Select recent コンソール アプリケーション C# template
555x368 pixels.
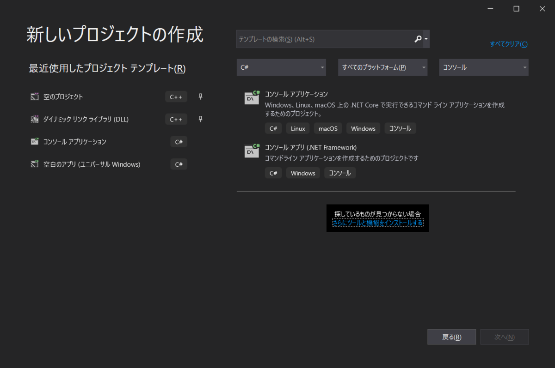click(75, 141)
